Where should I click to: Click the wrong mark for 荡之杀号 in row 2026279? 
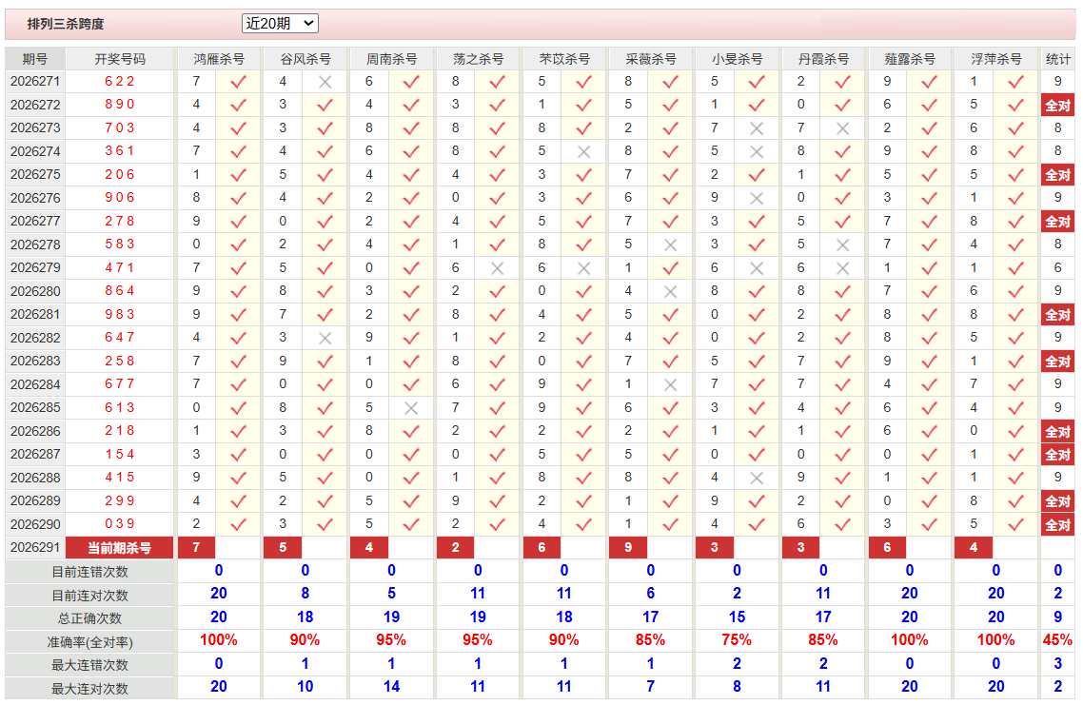pyautogui.click(x=498, y=268)
